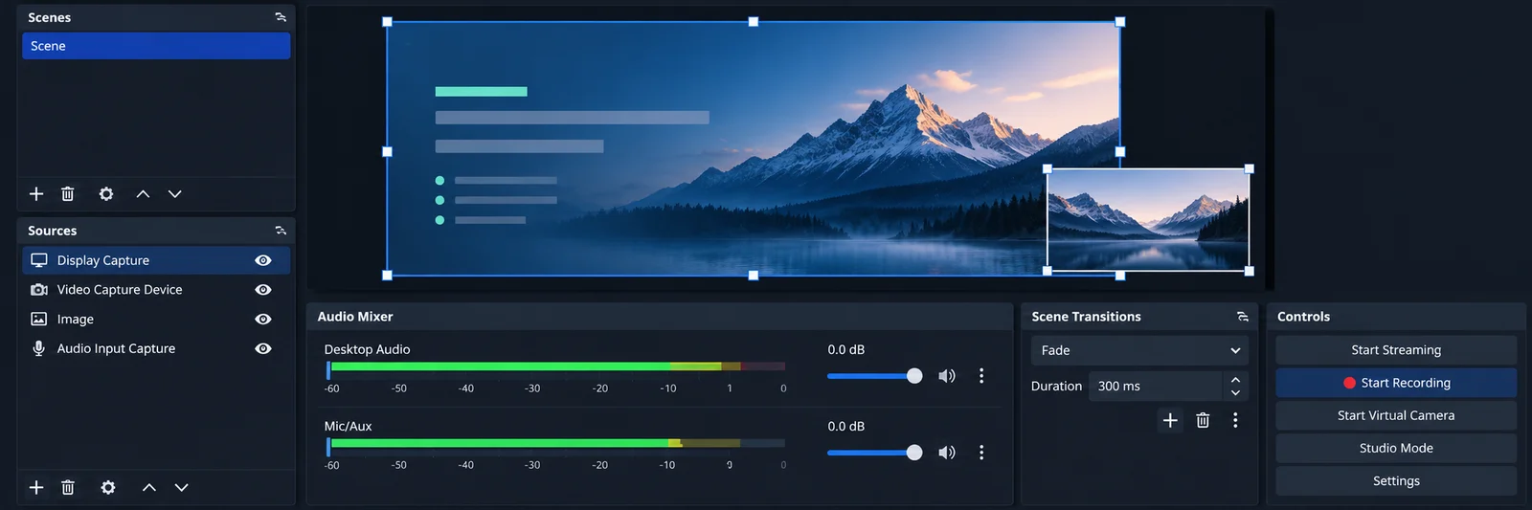Click top-right handle of small overlay image
Image resolution: width=1532 pixels, height=510 pixels.
(x=1249, y=169)
